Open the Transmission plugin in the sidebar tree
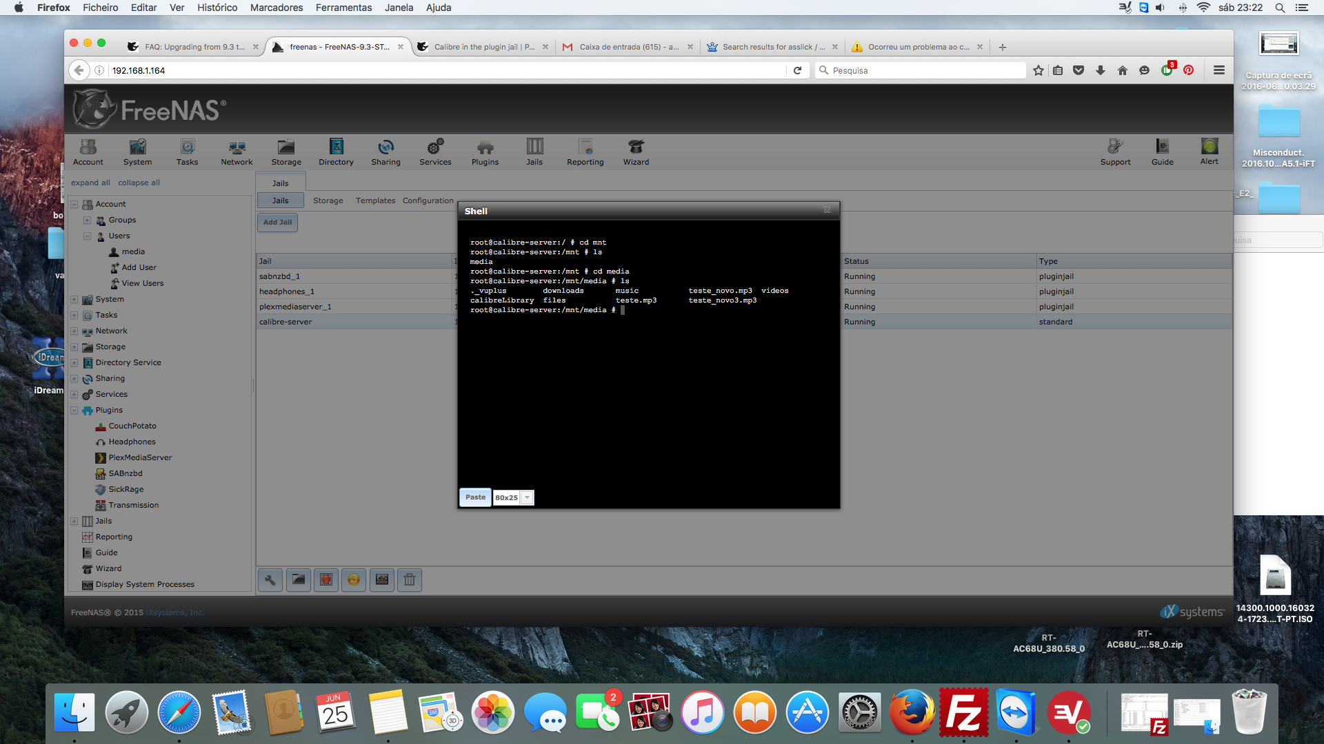 coord(133,506)
